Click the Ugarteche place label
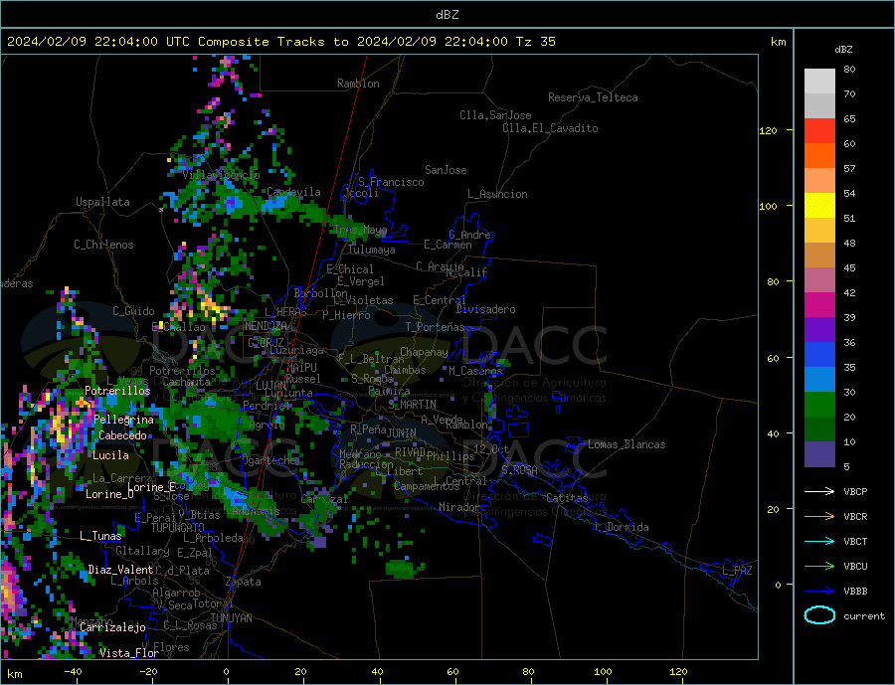This screenshot has height=685, width=895. (269, 460)
